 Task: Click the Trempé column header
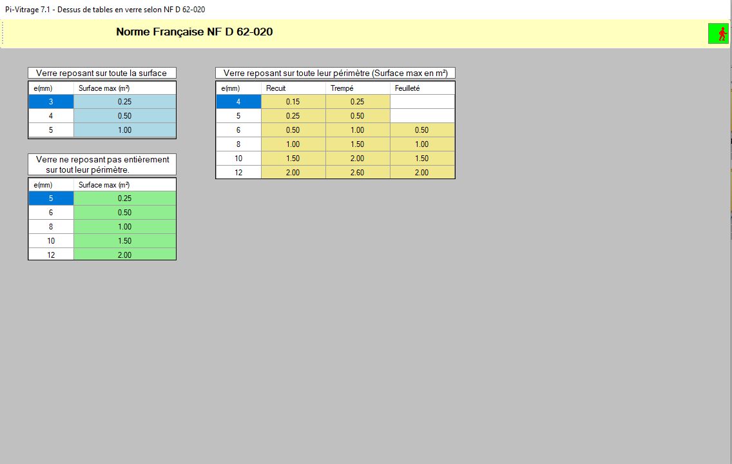[358, 88]
